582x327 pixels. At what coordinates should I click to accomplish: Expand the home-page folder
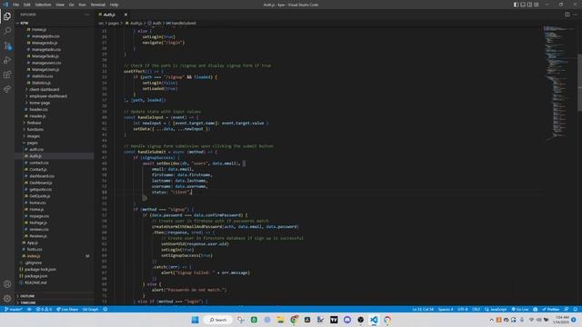pos(39,103)
